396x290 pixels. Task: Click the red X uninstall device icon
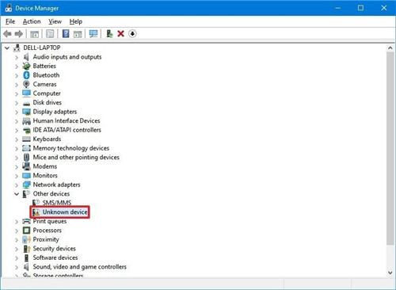click(120, 34)
